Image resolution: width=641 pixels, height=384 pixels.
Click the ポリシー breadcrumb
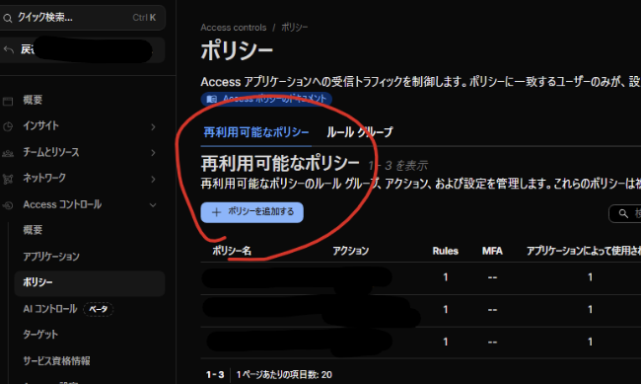click(x=294, y=28)
